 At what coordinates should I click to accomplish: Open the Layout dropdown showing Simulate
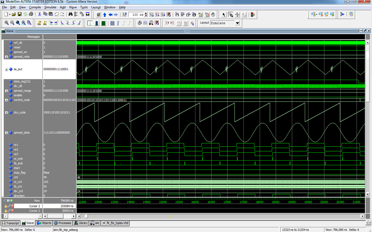coord(237,23)
